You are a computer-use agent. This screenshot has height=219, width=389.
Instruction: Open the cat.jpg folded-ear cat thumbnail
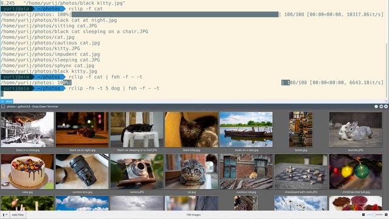coord(191,172)
